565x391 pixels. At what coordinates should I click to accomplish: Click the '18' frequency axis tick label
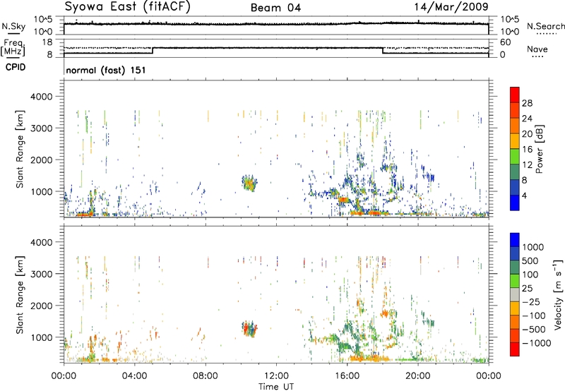tap(47, 42)
